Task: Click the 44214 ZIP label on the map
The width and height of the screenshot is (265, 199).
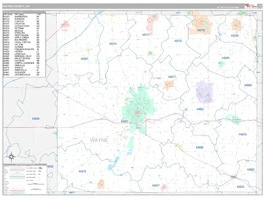Action: 113,44
